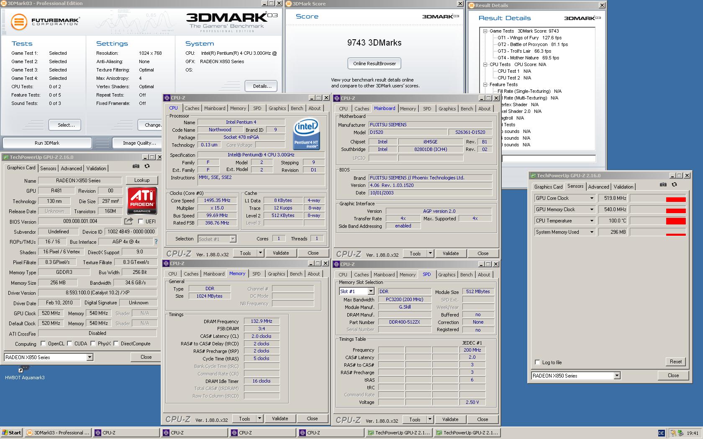Select the About tab in CPU-Z Mainboard window
The width and height of the screenshot is (703, 439).
(x=484, y=109)
